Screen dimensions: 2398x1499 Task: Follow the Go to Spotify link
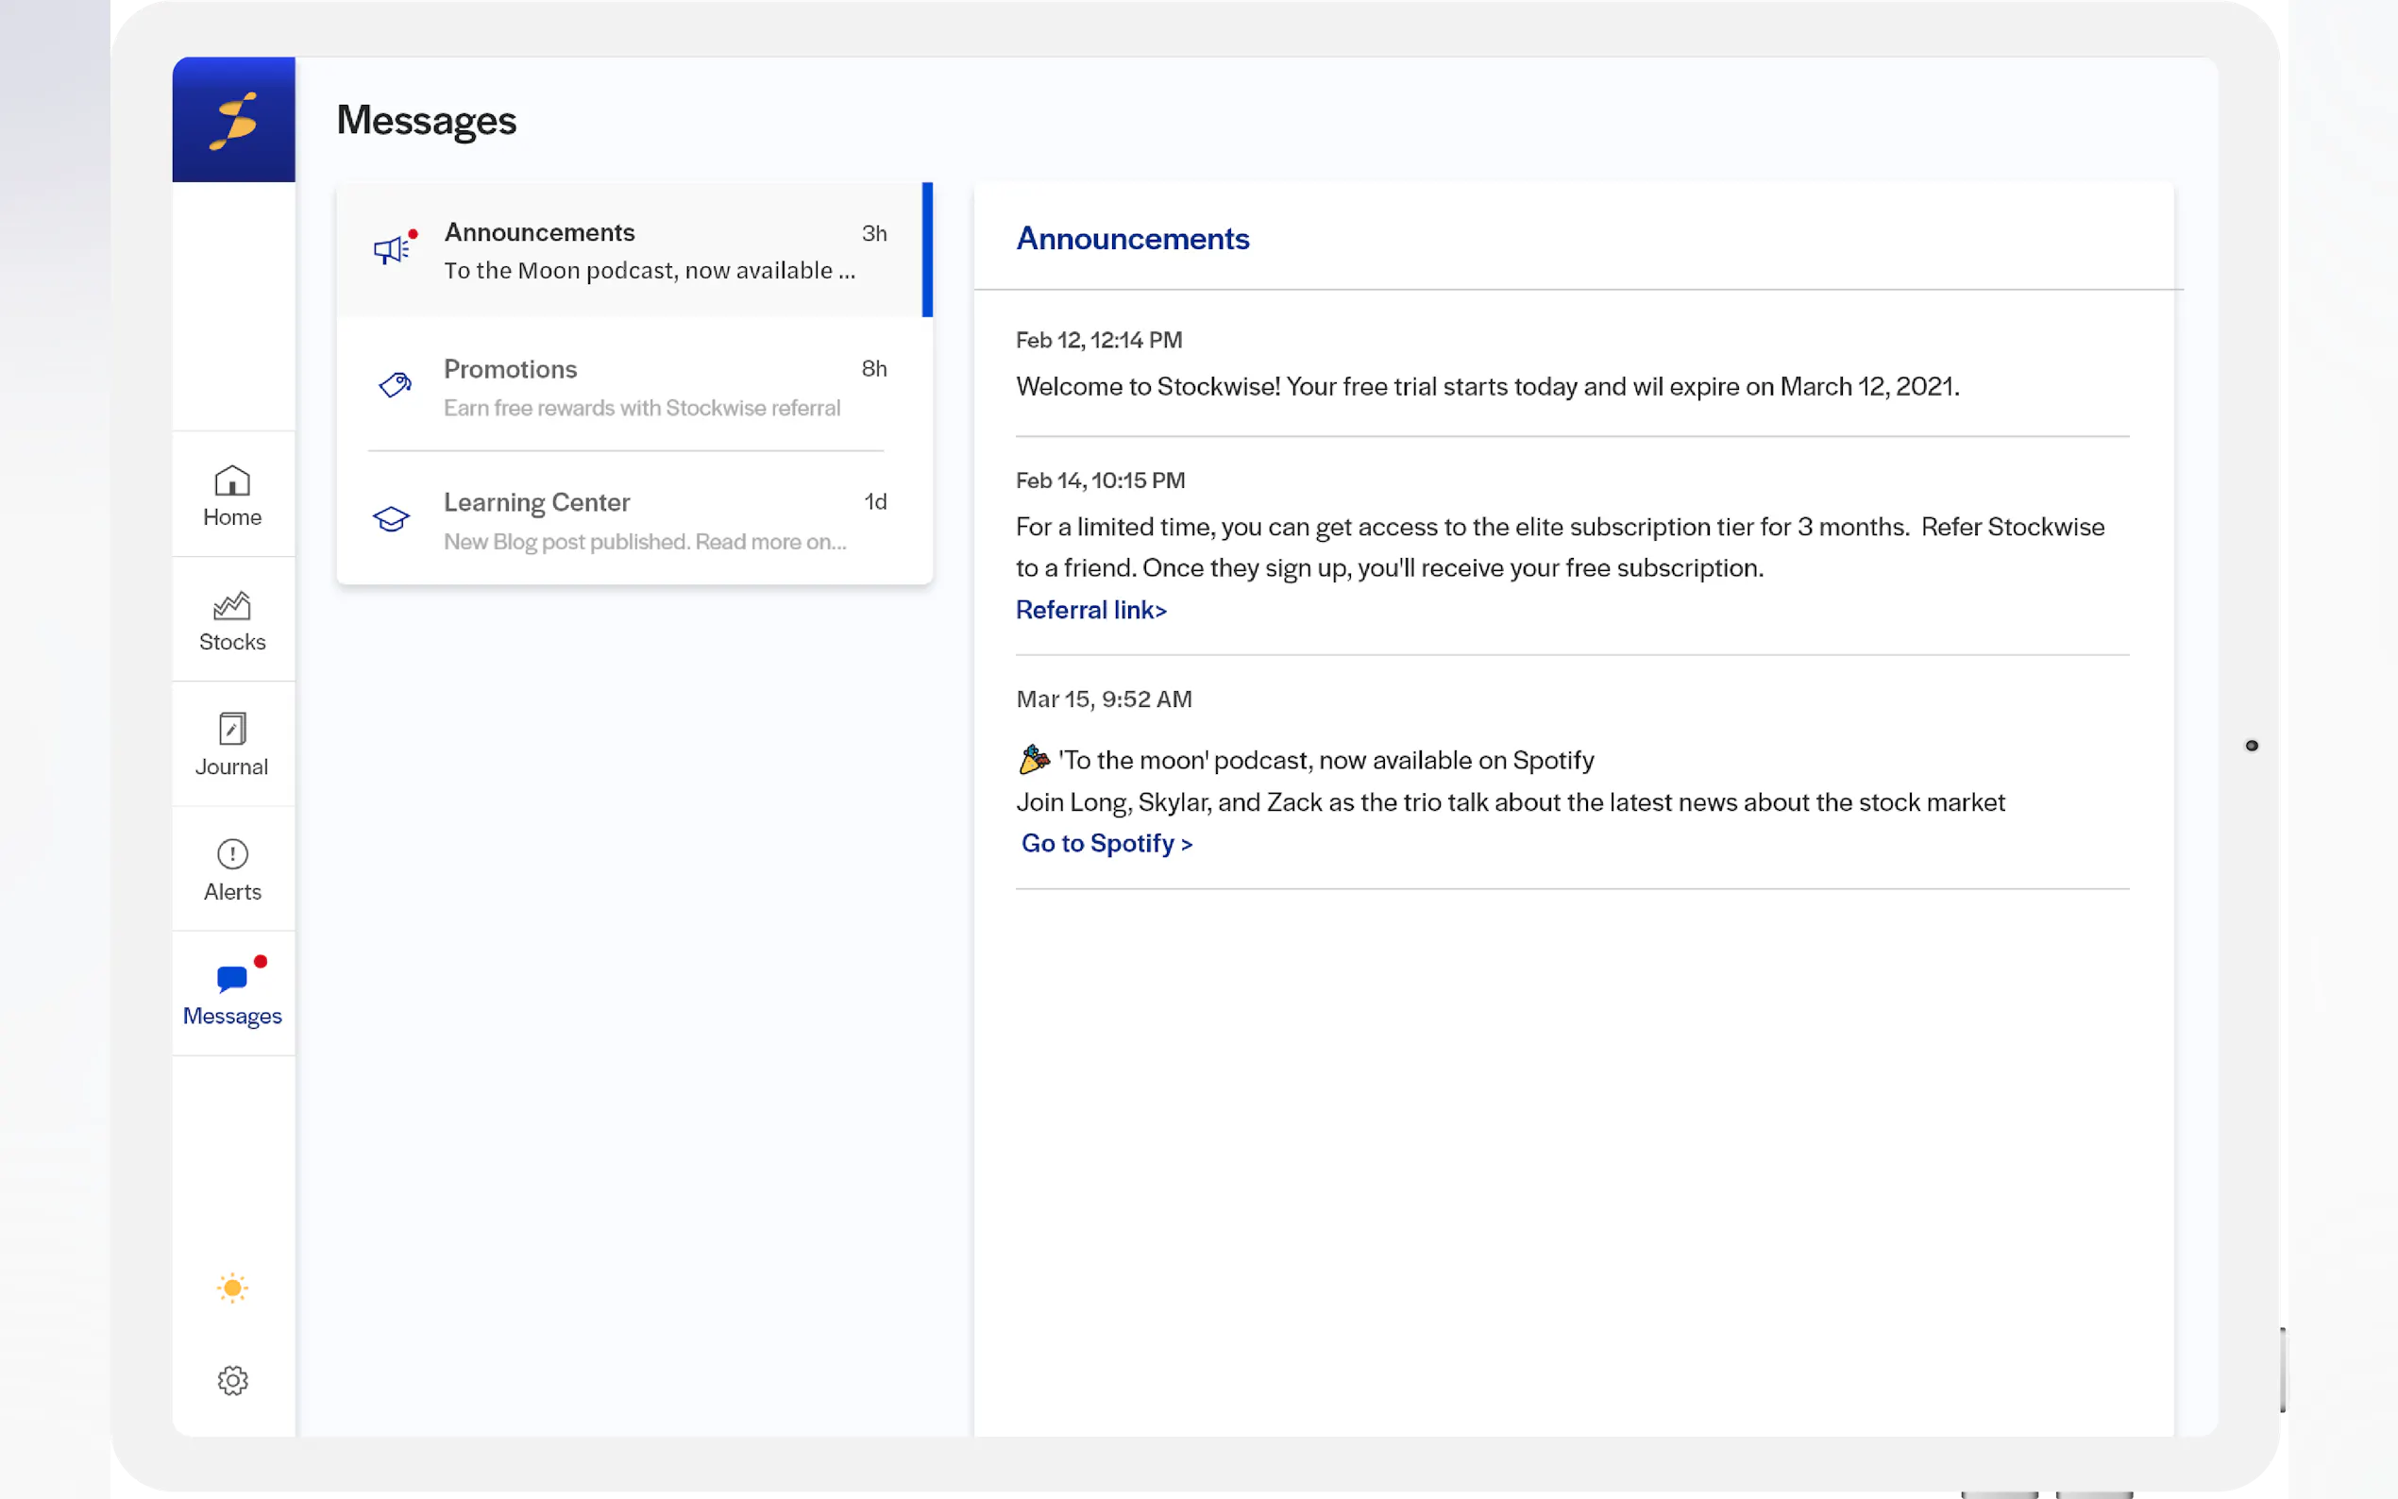1106,844
